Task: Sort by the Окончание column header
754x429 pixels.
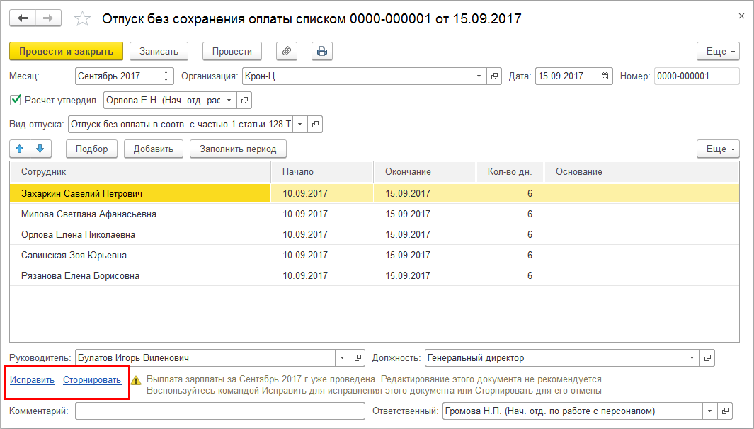Action: 425,172
